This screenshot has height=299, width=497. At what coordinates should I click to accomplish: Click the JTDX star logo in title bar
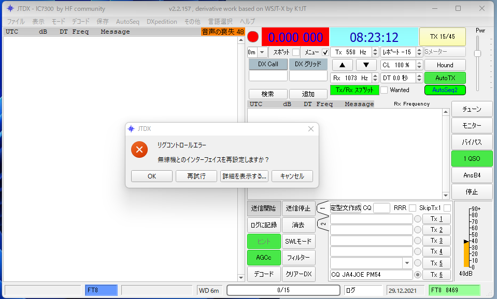coord(10,9)
